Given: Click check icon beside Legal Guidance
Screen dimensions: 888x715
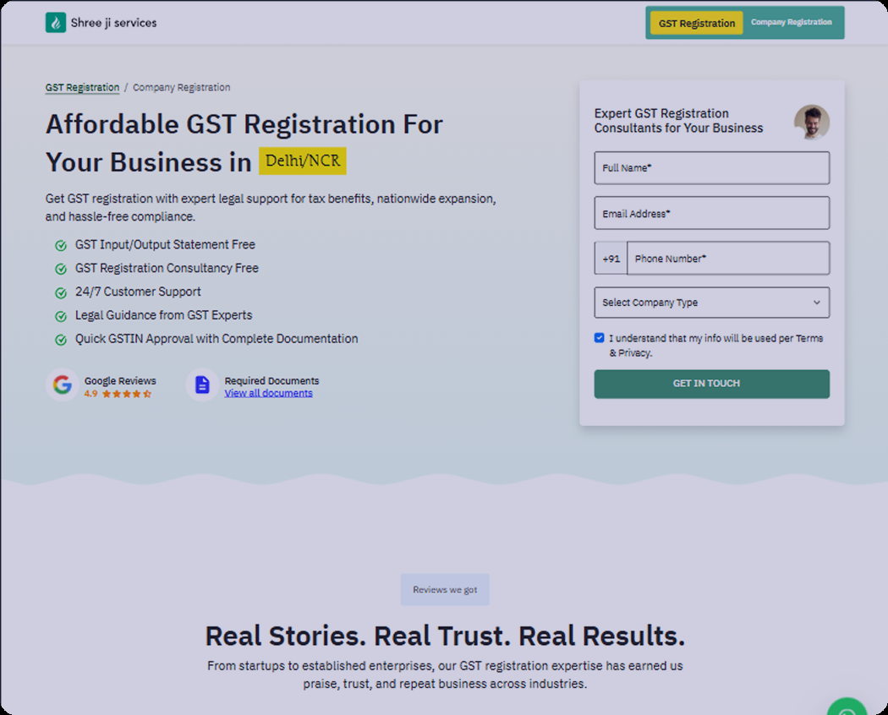Looking at the screenshot, I should [61, 316].
